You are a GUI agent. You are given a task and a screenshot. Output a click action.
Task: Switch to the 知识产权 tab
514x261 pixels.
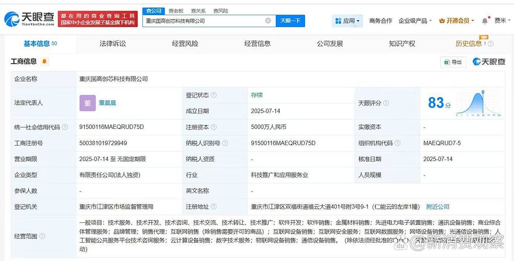pyautogui.click(x=402, y=43)
